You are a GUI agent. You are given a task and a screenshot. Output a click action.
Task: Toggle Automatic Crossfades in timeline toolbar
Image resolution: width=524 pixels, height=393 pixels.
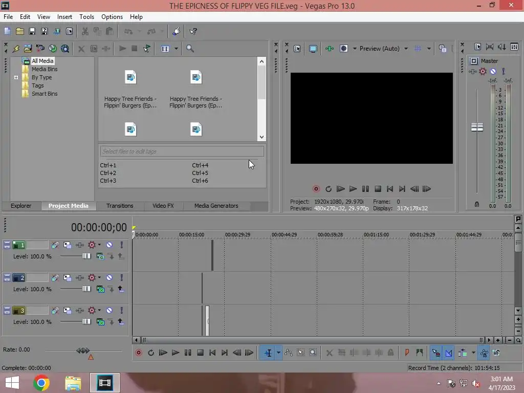448,353
